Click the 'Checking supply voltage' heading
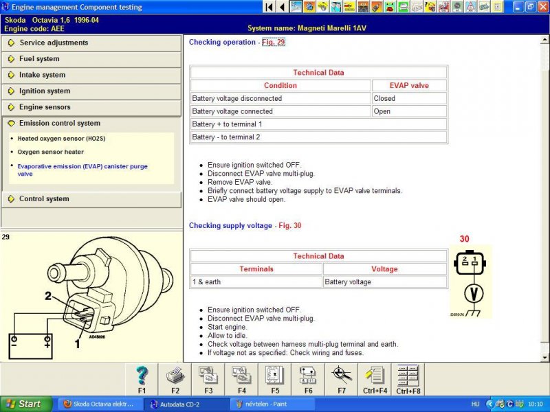The image size is (550, 412). point(230,226)
